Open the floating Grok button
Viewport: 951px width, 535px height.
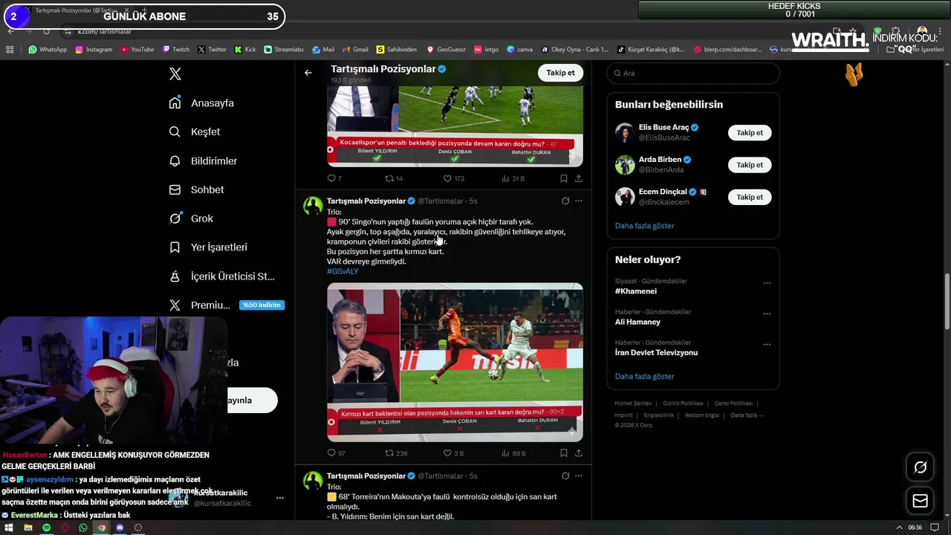pos(920,467)
